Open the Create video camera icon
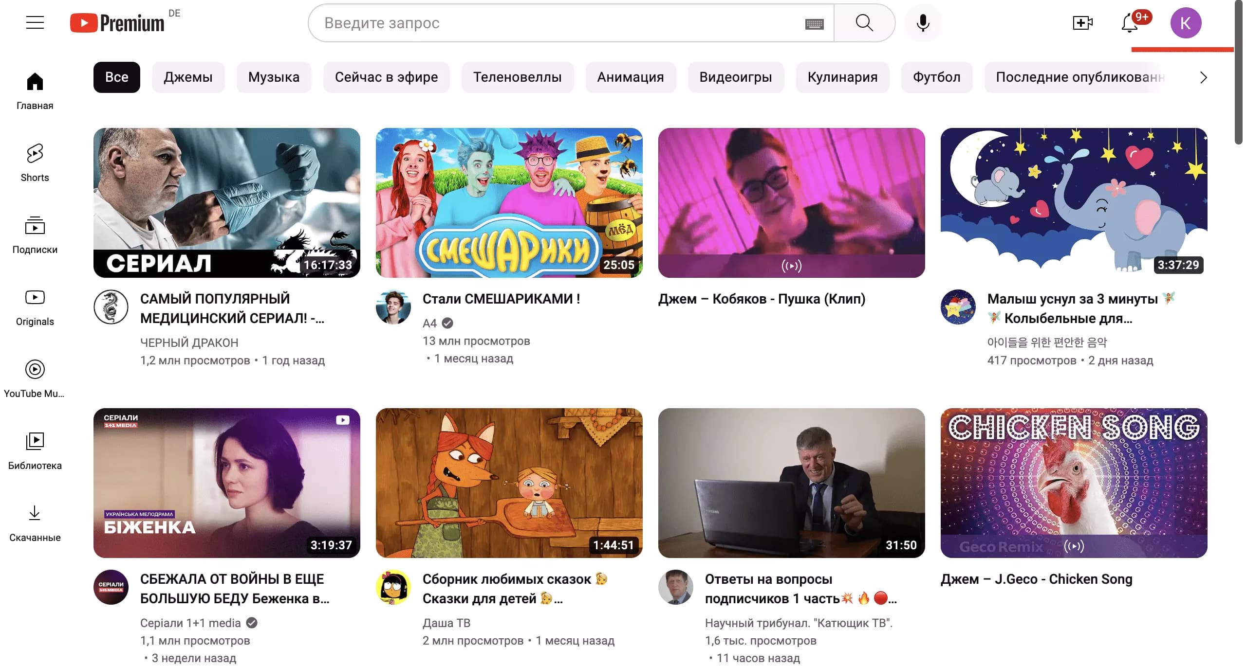Viewport: 1246px width, 666px height. click(x=1082, y=23)
